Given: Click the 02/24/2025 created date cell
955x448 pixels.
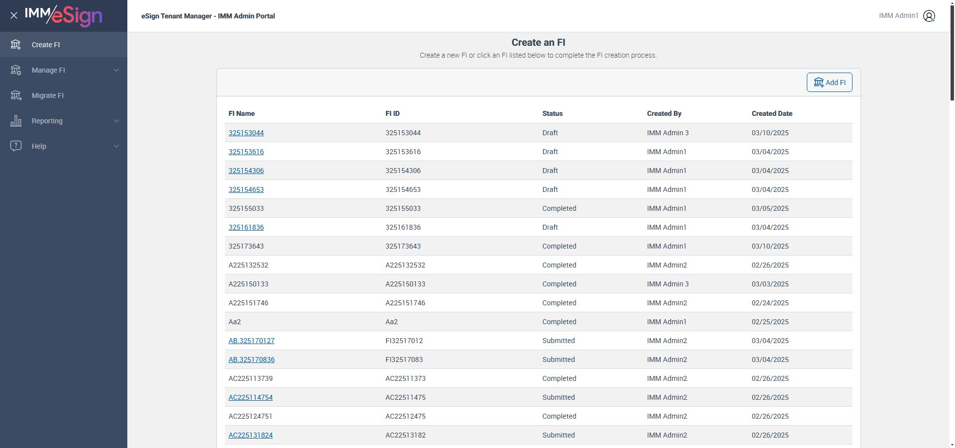Looking at the screenshot, I should [x=770, y=303].
